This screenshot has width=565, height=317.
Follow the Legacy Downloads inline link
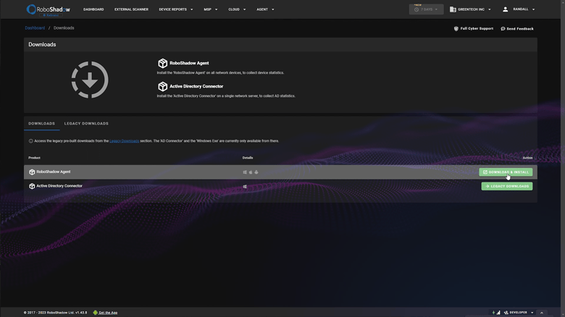tap(125, 141)
